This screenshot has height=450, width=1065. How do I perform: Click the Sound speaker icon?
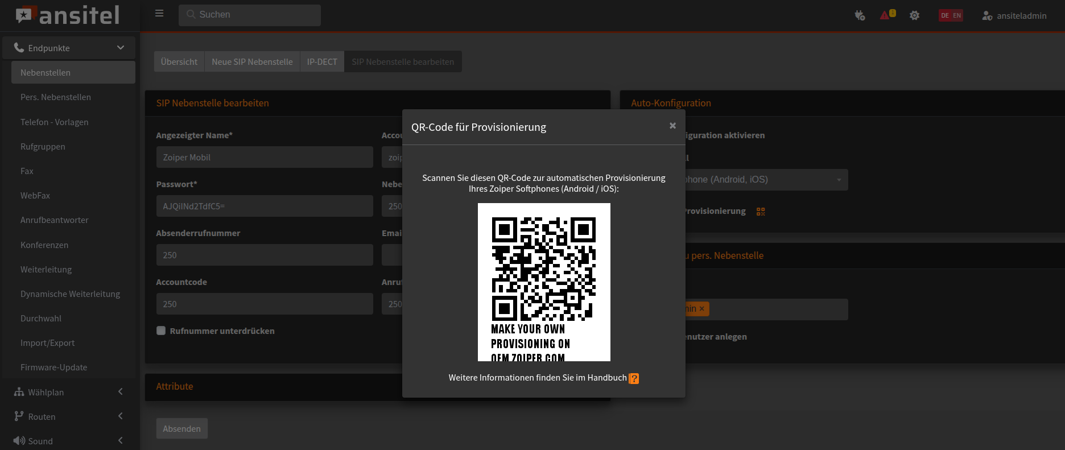pos(19,441)
